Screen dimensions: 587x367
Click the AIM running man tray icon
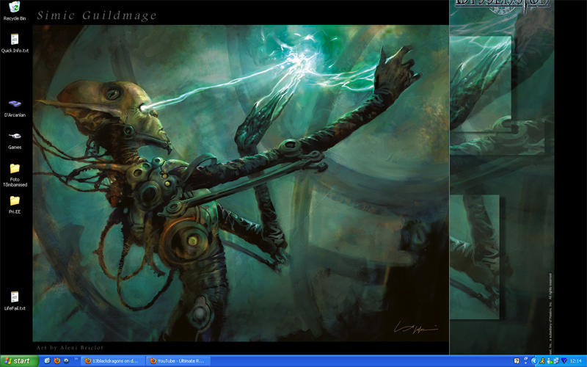tap(542, 361)
